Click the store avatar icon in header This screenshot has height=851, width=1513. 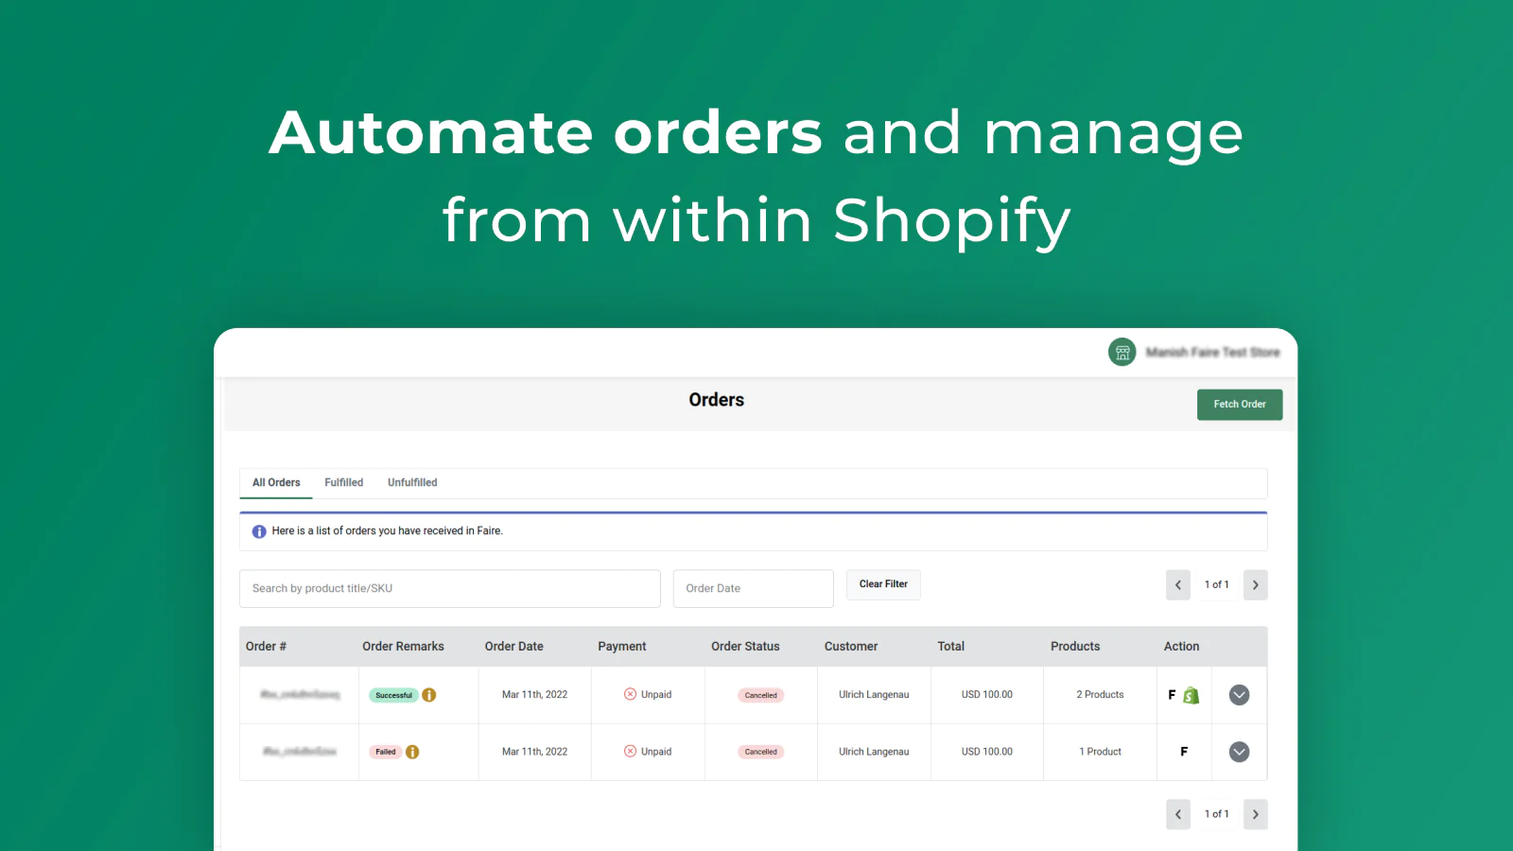click(1122, 353)
